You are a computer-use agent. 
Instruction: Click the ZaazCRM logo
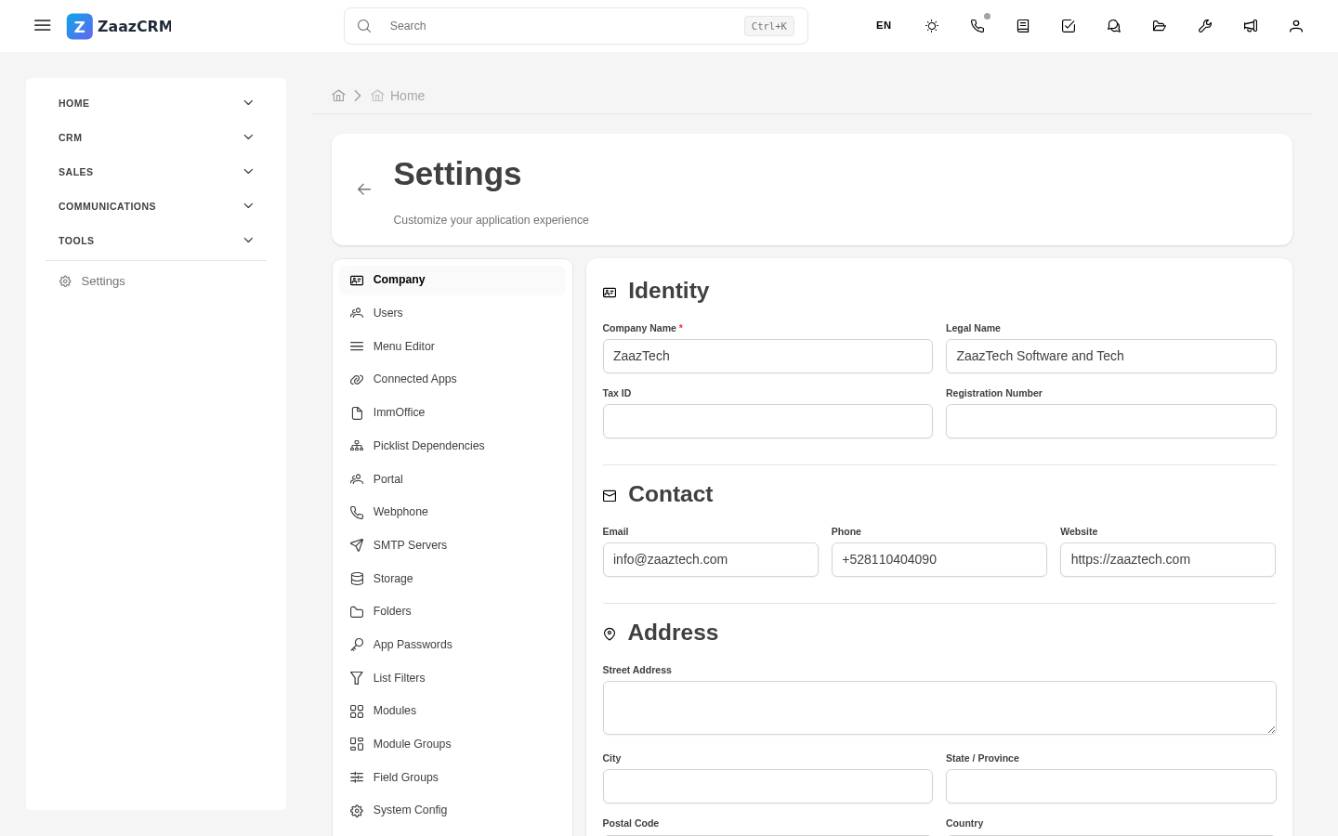pyautogui.click(x=119, y=26)
